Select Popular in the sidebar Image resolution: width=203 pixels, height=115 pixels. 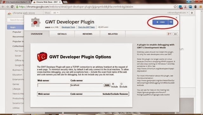(17, 32)
